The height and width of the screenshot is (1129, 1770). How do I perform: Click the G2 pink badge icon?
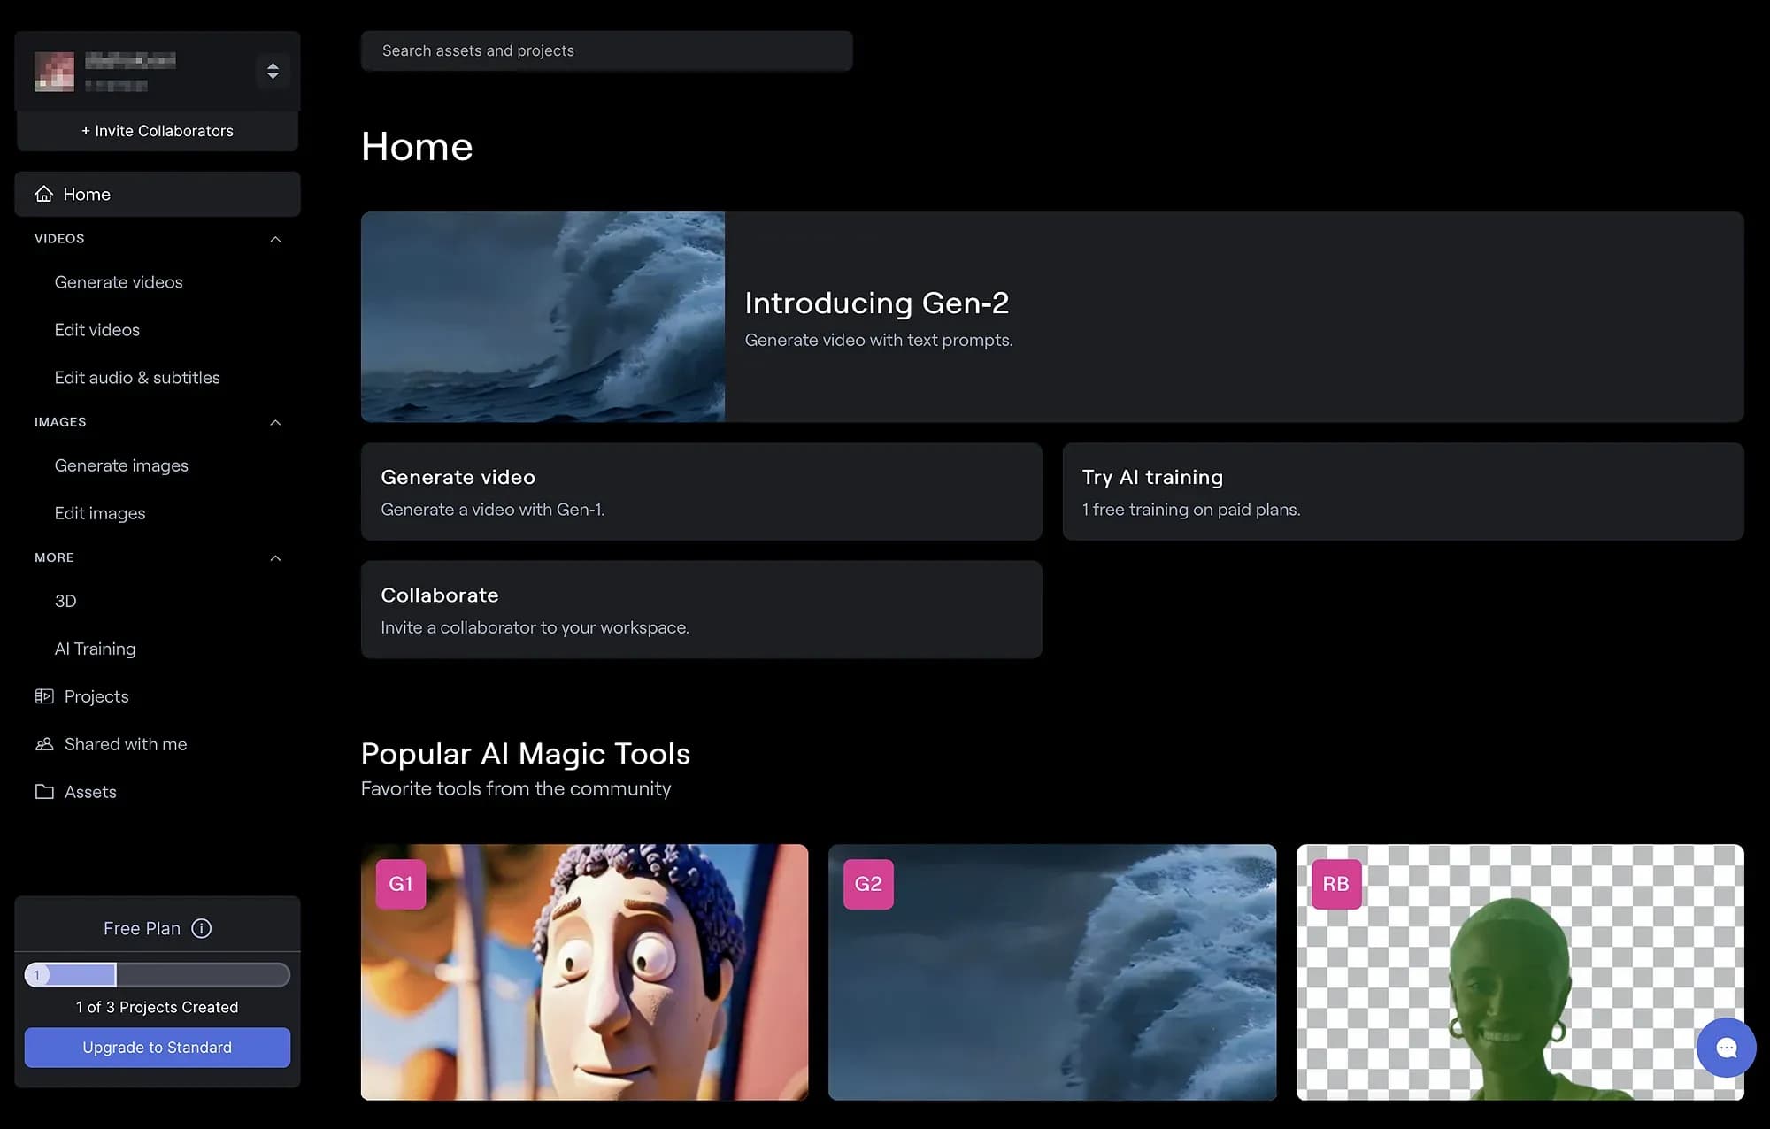[868, 884]
